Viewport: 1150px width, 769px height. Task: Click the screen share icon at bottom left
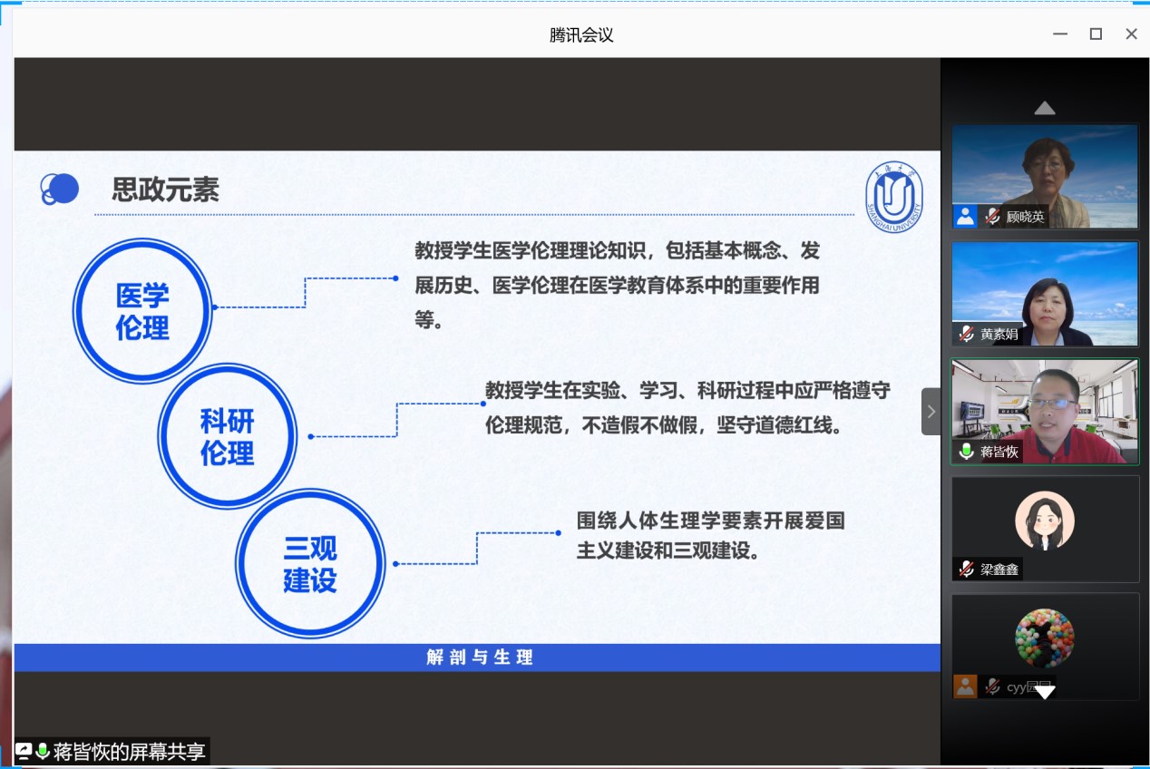click(24, 752)
